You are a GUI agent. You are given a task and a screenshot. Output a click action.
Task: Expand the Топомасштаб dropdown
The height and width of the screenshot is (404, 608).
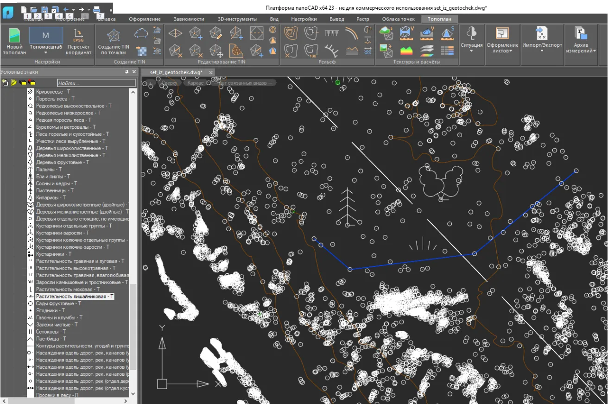point(45,53)
